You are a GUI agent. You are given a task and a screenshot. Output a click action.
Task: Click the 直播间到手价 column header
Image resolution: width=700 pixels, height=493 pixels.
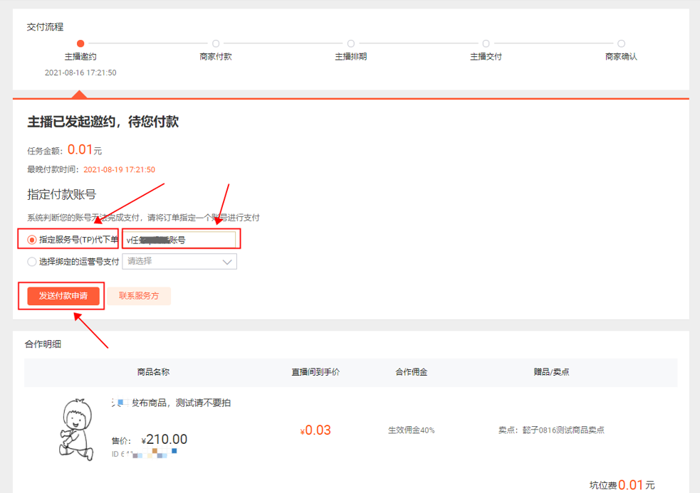315,372
